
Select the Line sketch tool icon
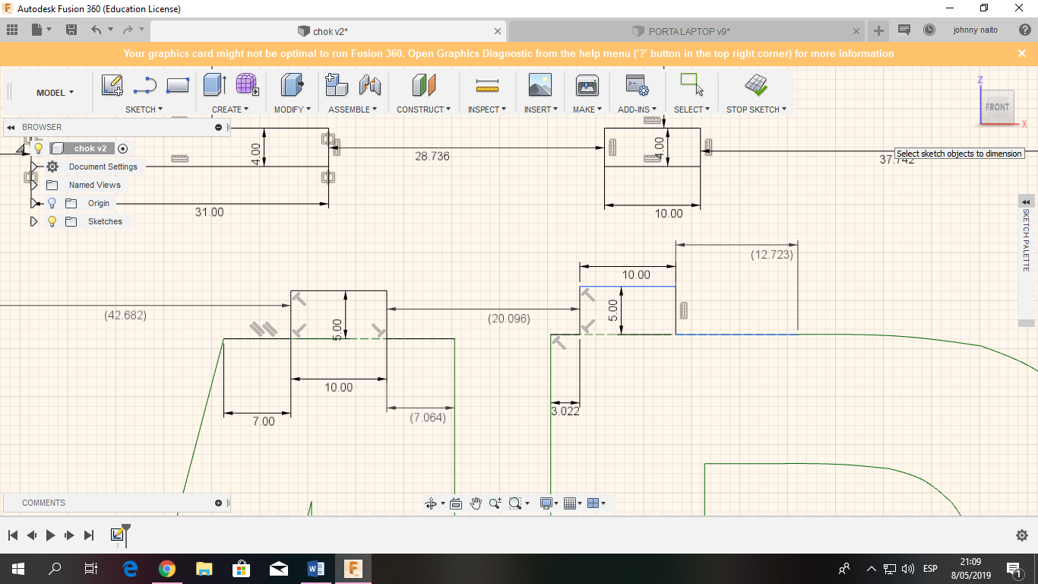tap(144, 85)
